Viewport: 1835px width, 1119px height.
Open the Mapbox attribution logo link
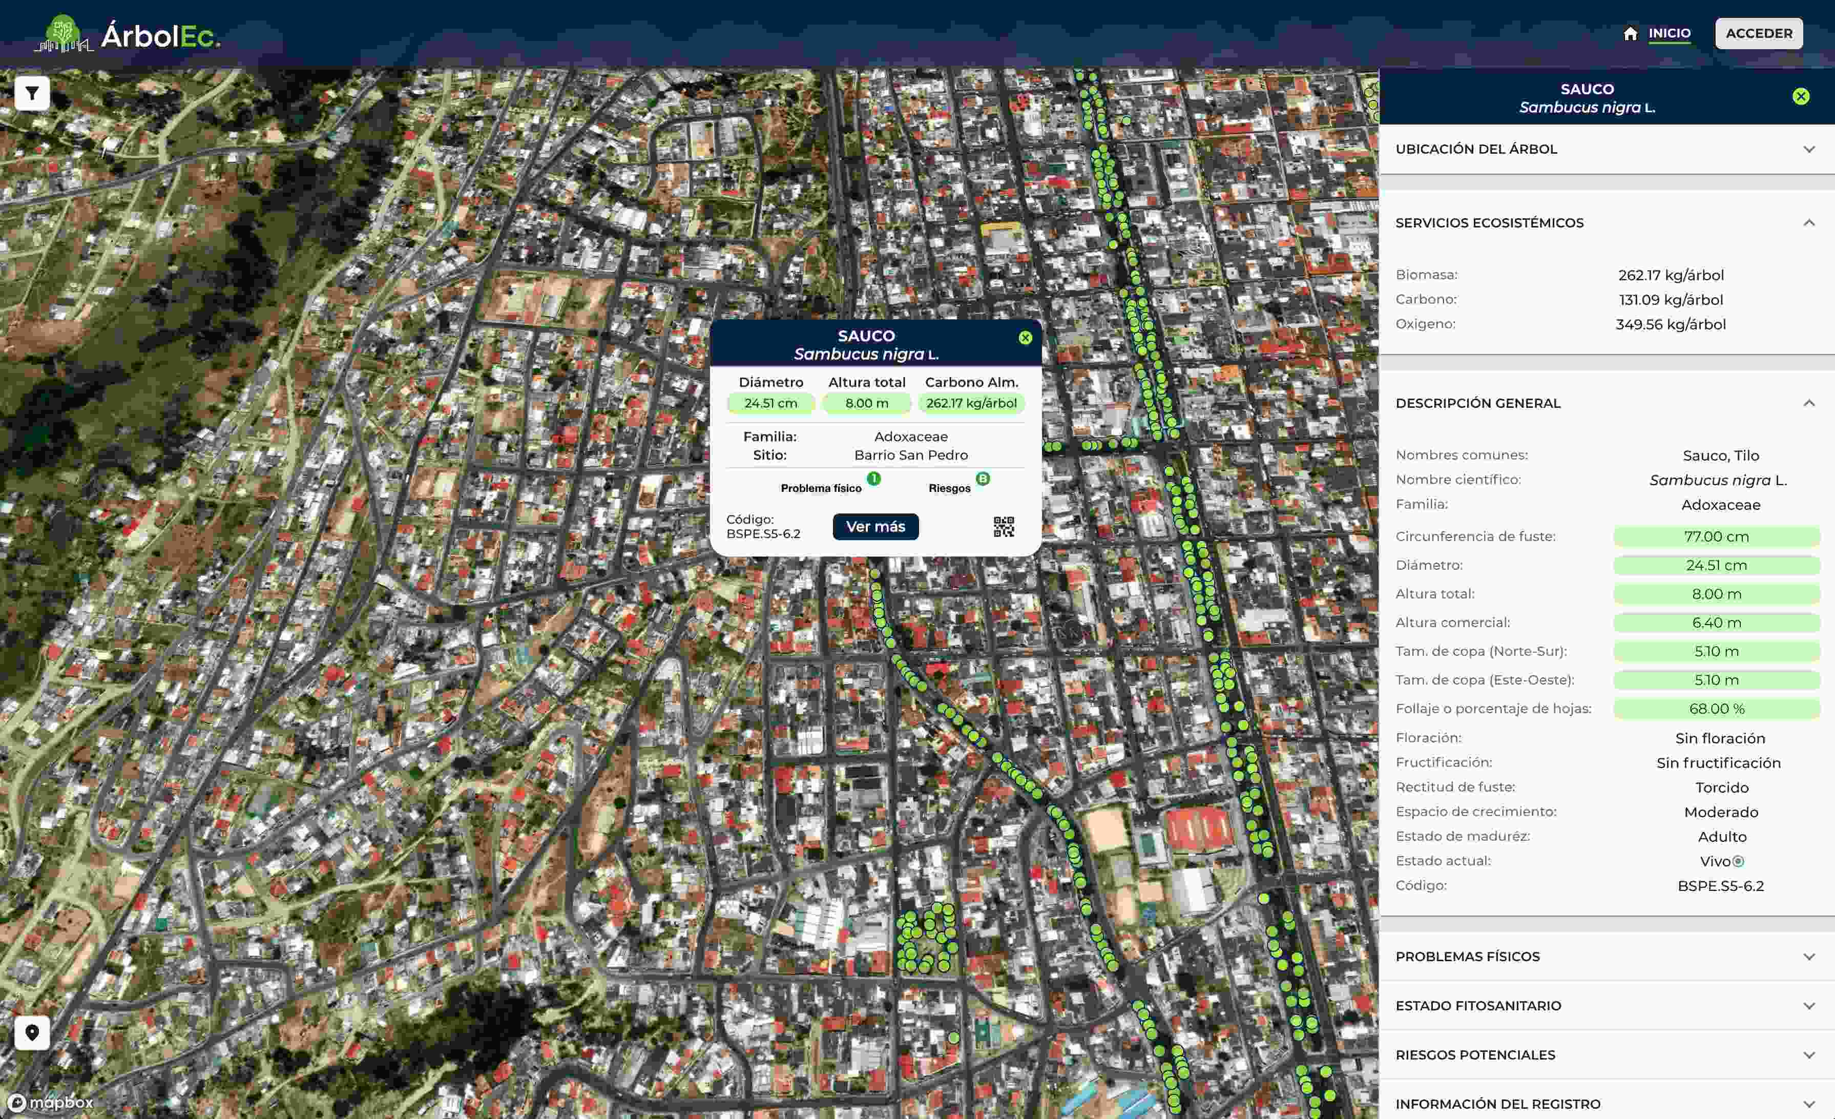click(51, 1103)
